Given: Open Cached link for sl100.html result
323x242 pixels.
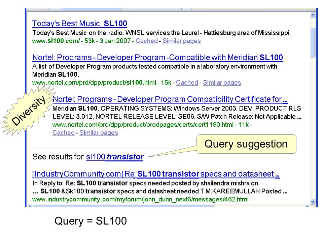Looking at the screenshot, I should (x=187, y=83).
